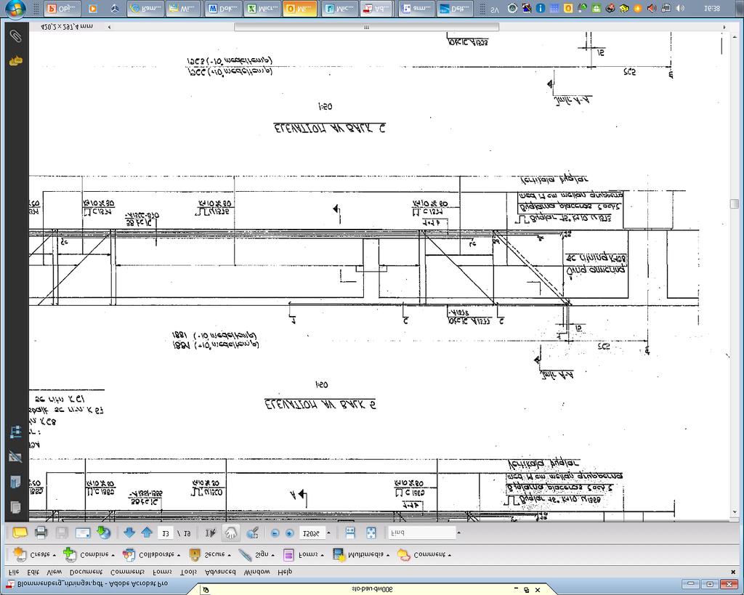Click the zoom percentage field showing 150%
744x595 pixels.
click(311, 533)
